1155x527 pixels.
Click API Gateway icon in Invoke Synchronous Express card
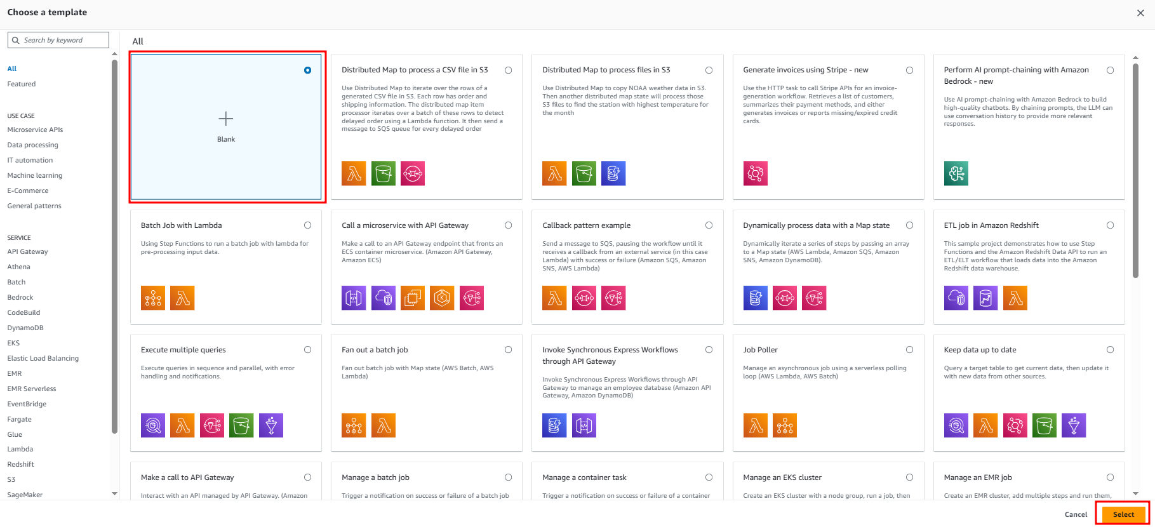pyautogui.click(x=584, y=425)
